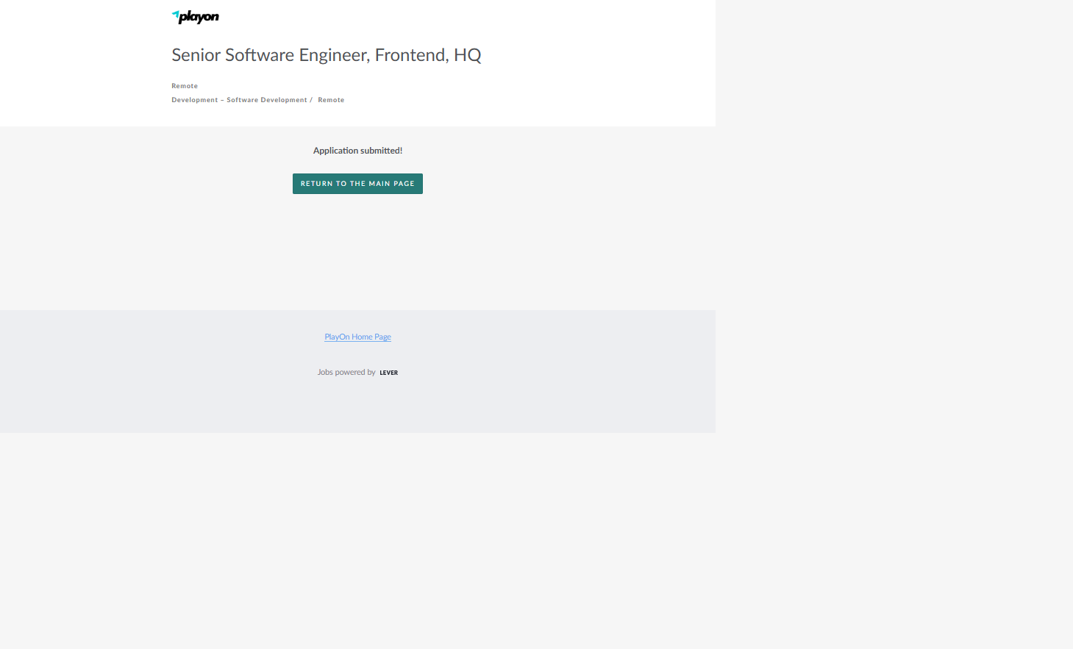Click the PlayOn logo in the header
The width and height of the screenshot is (1073, 649).
click(x=195, y=17)
